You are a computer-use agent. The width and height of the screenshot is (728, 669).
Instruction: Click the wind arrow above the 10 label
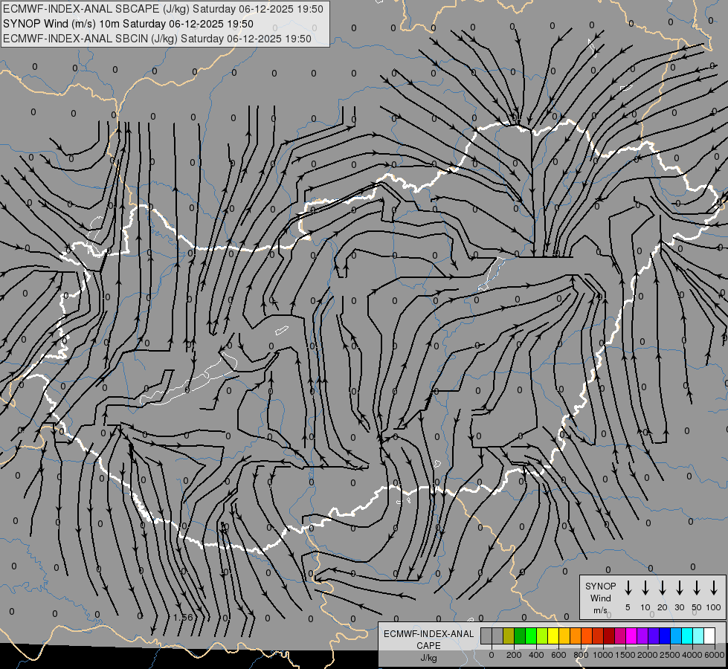(x=645, y=588)
